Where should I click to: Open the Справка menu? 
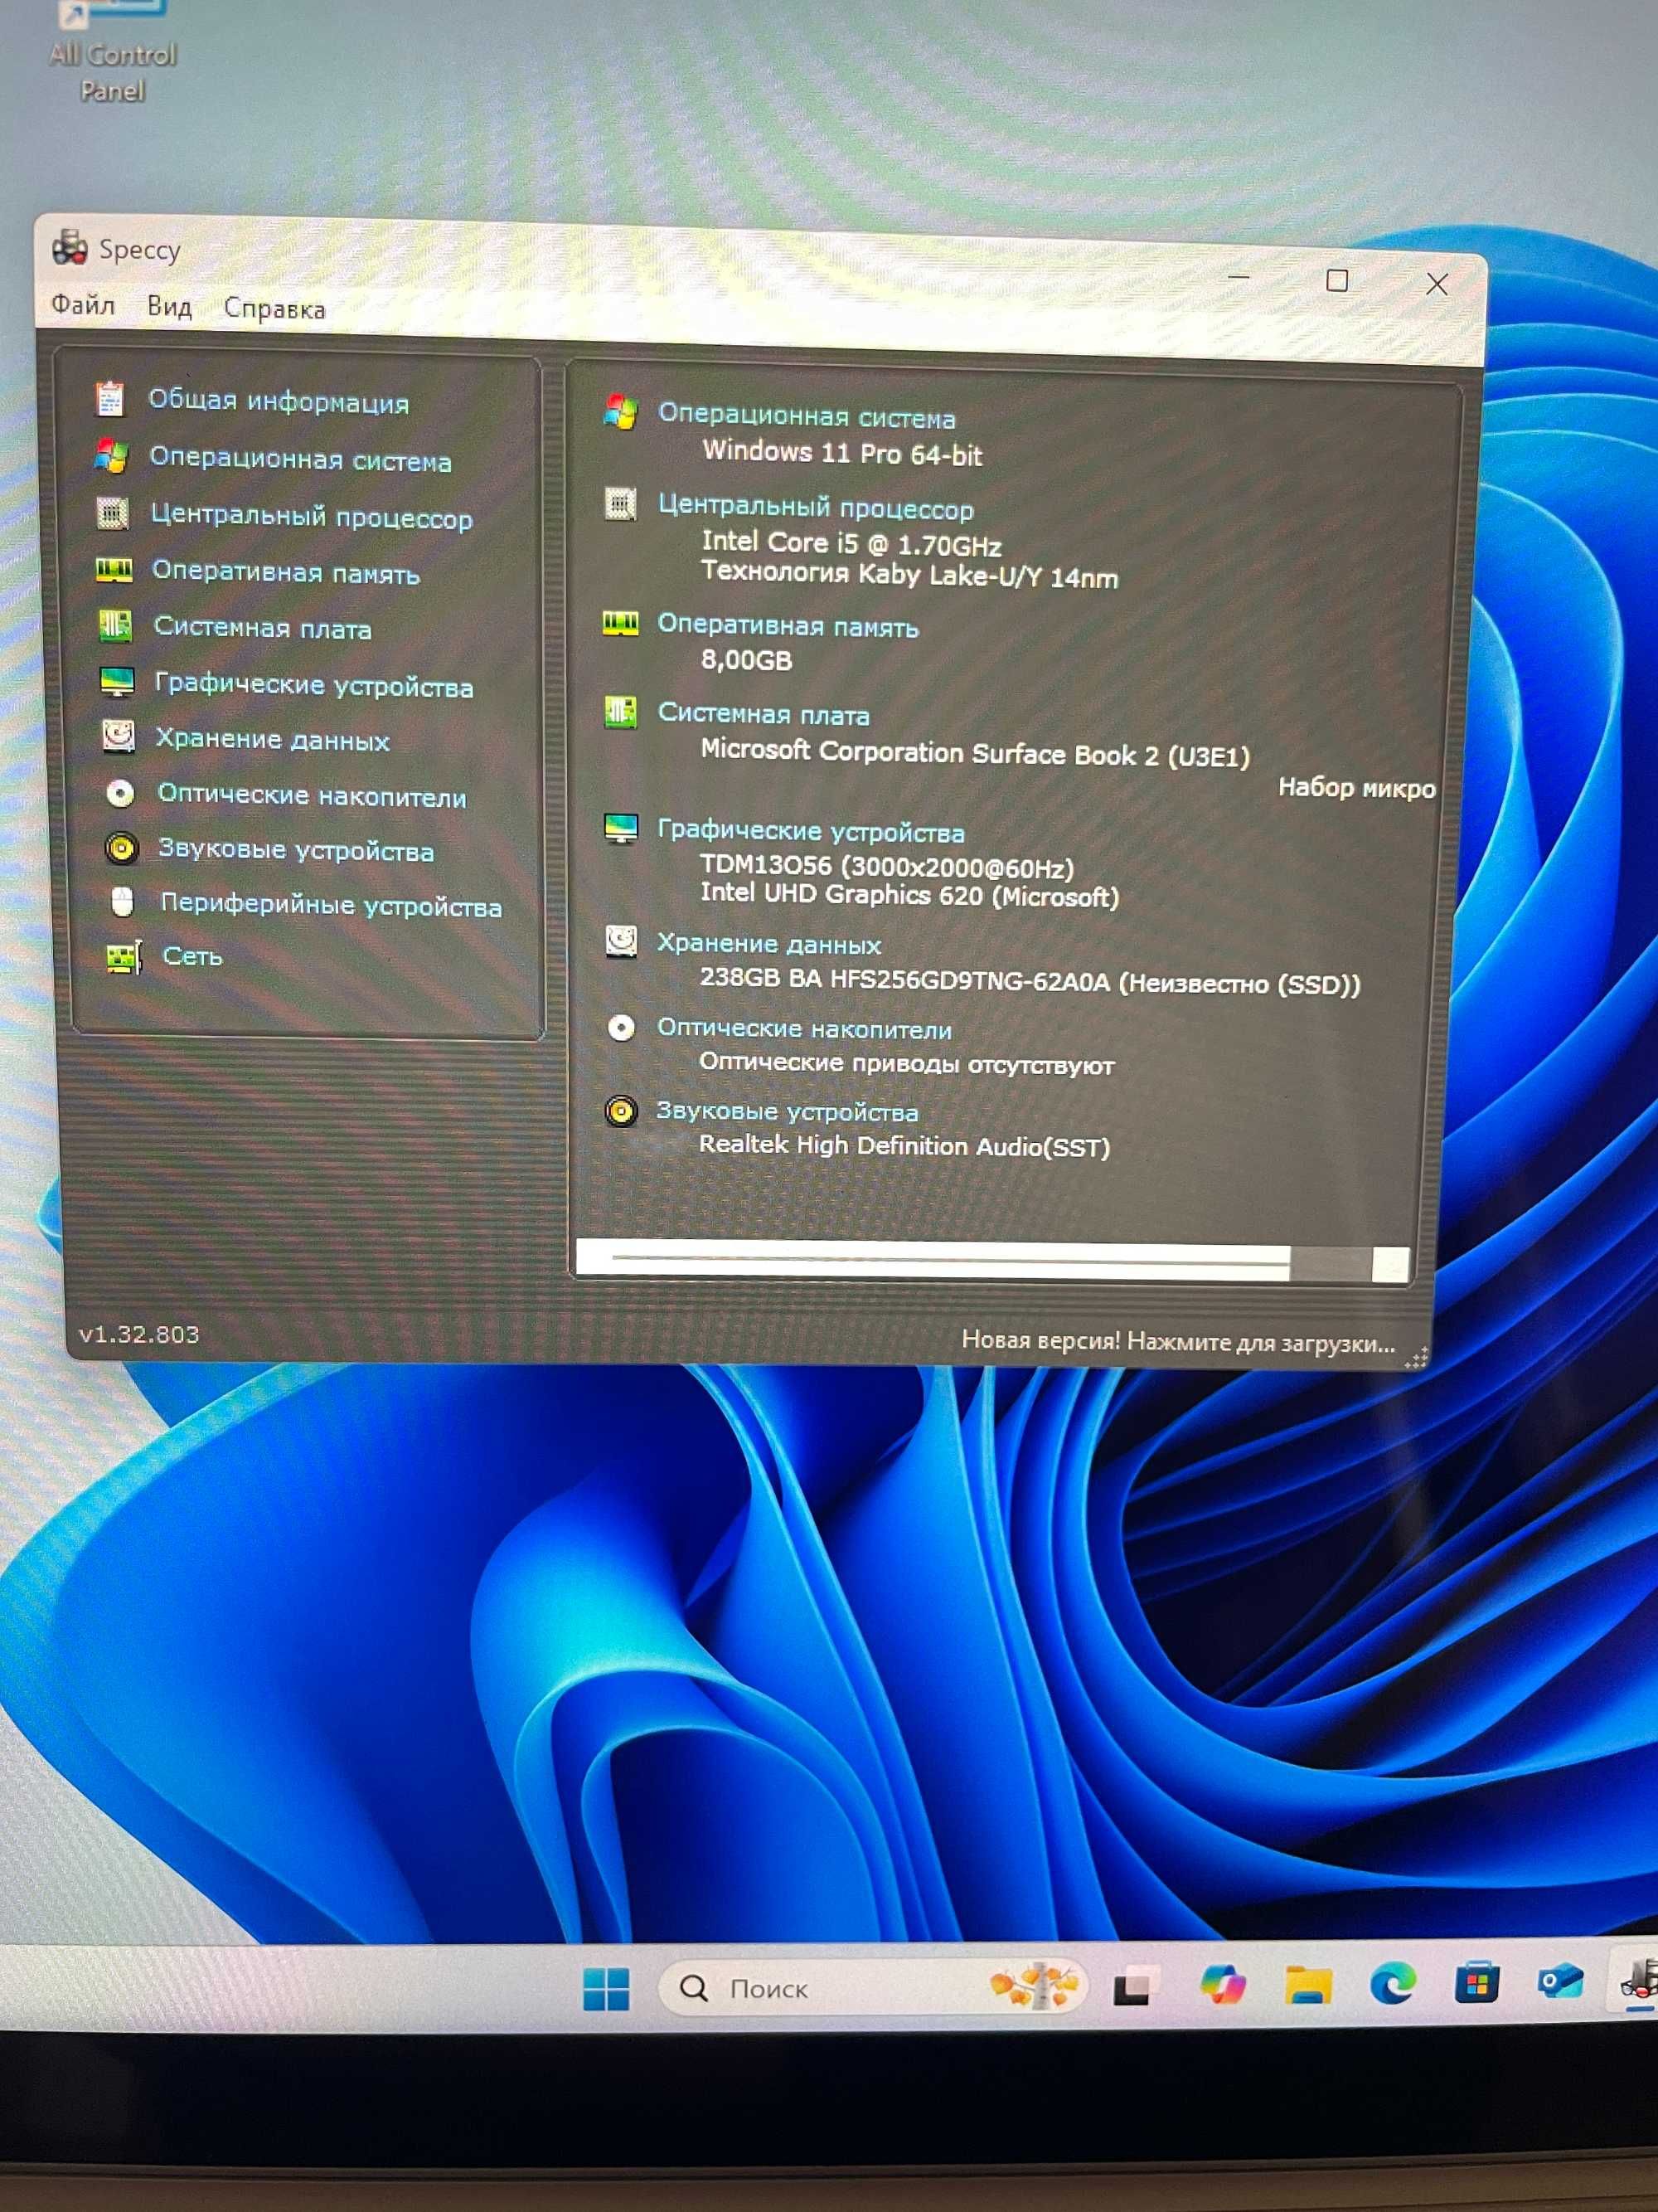(x=274, y=309)
